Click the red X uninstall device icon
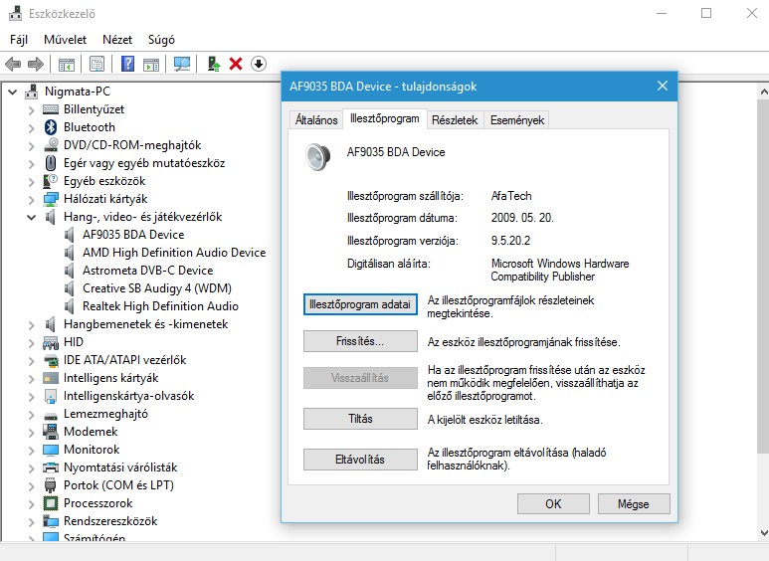The width and height of the screenshot is (769, 561). pos(236,64)
